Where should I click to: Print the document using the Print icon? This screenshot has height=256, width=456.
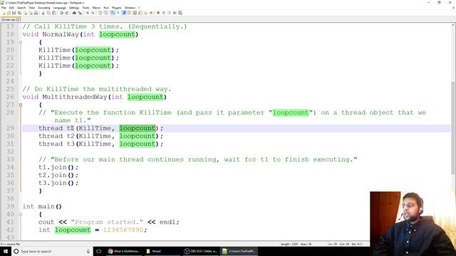(x=36, y=13)
